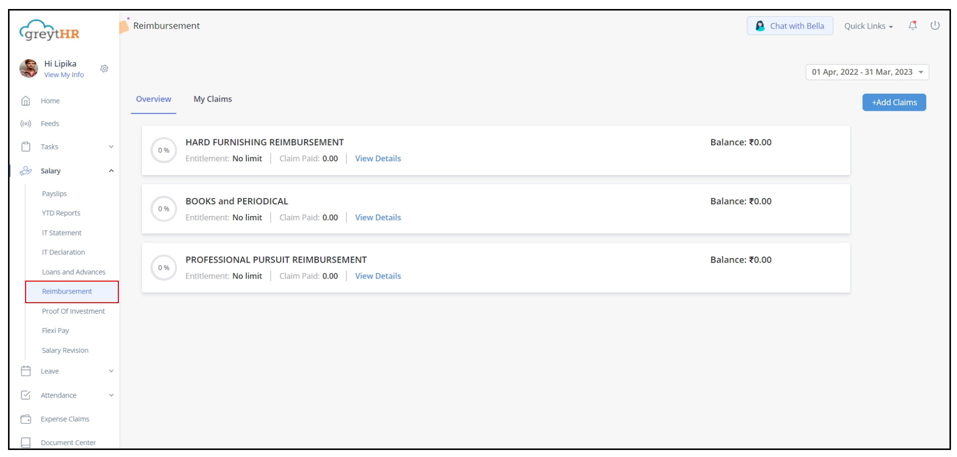View Details for Books and Periodical
Viewport: 957px width, 457px height.
pos(378,217)
